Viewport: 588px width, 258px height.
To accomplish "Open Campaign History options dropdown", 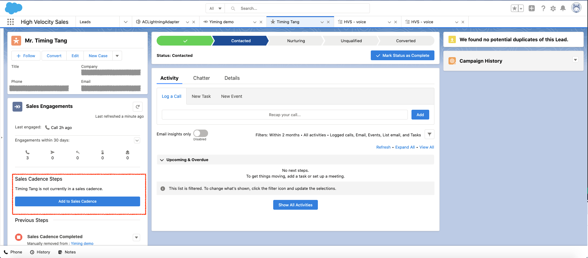I will [575, 60].
